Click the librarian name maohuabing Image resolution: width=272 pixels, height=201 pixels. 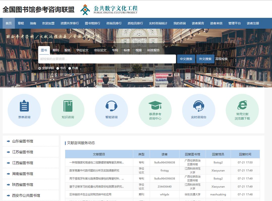click(x=218, y=194)
